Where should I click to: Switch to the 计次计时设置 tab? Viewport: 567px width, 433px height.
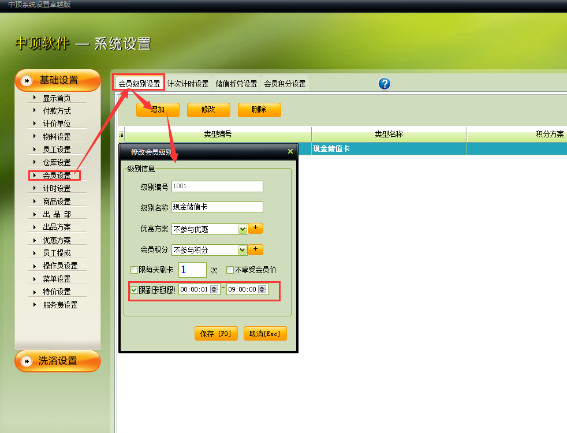pyautogui.click(x=188, y=84)
